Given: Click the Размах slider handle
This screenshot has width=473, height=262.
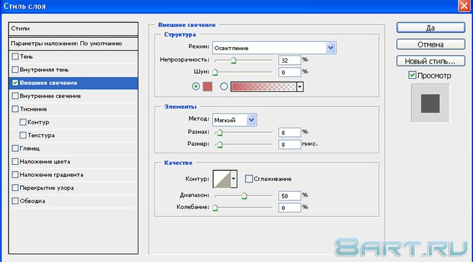Looking at the screenshot, I should tap(220, 132).
